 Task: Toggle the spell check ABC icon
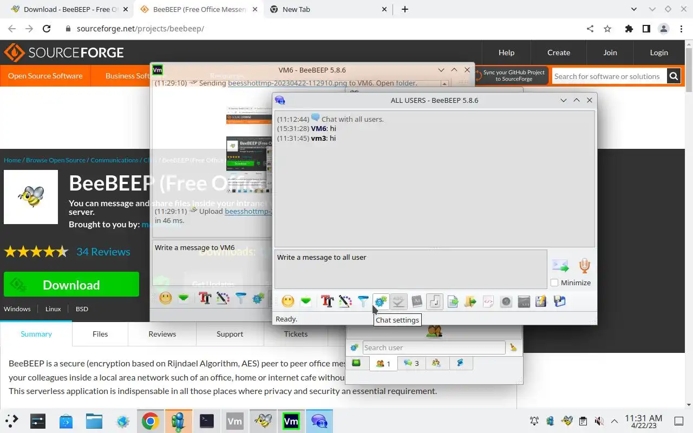pos(399,301)
